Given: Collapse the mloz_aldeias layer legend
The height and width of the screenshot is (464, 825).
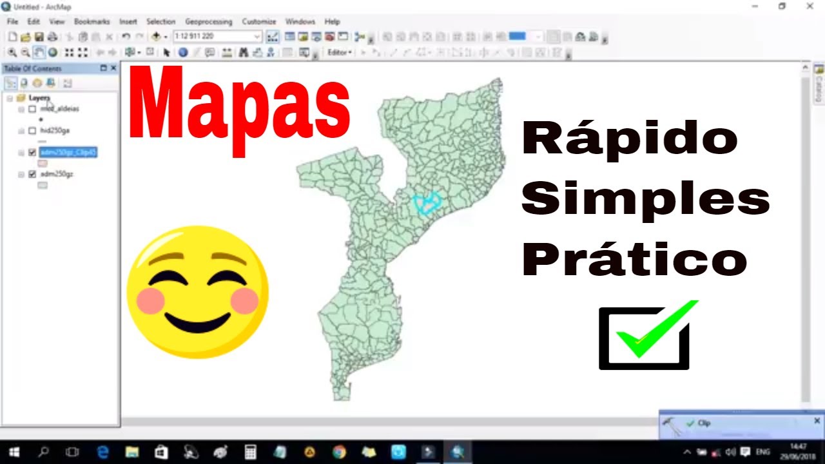Looking at the screenshot, I should pyautogui.click(x=21, y=109).
